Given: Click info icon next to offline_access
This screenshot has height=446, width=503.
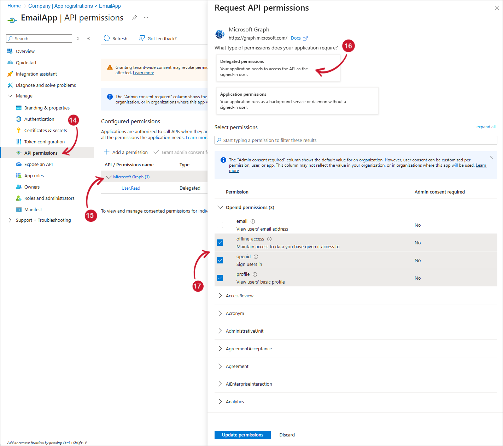Looking at the screenshot, I should (269, 239).
